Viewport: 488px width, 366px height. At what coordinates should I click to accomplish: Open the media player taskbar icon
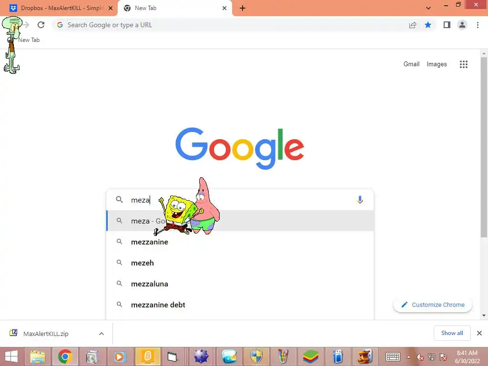tap(120, 356)
